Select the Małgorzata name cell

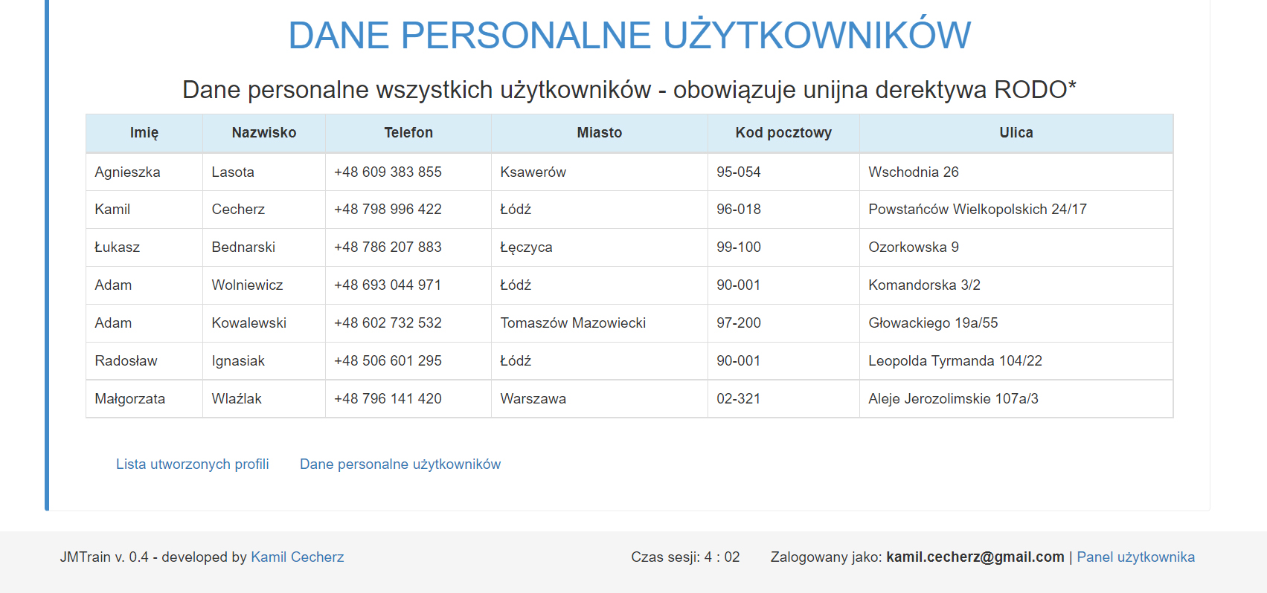click(x=144, y=399)
